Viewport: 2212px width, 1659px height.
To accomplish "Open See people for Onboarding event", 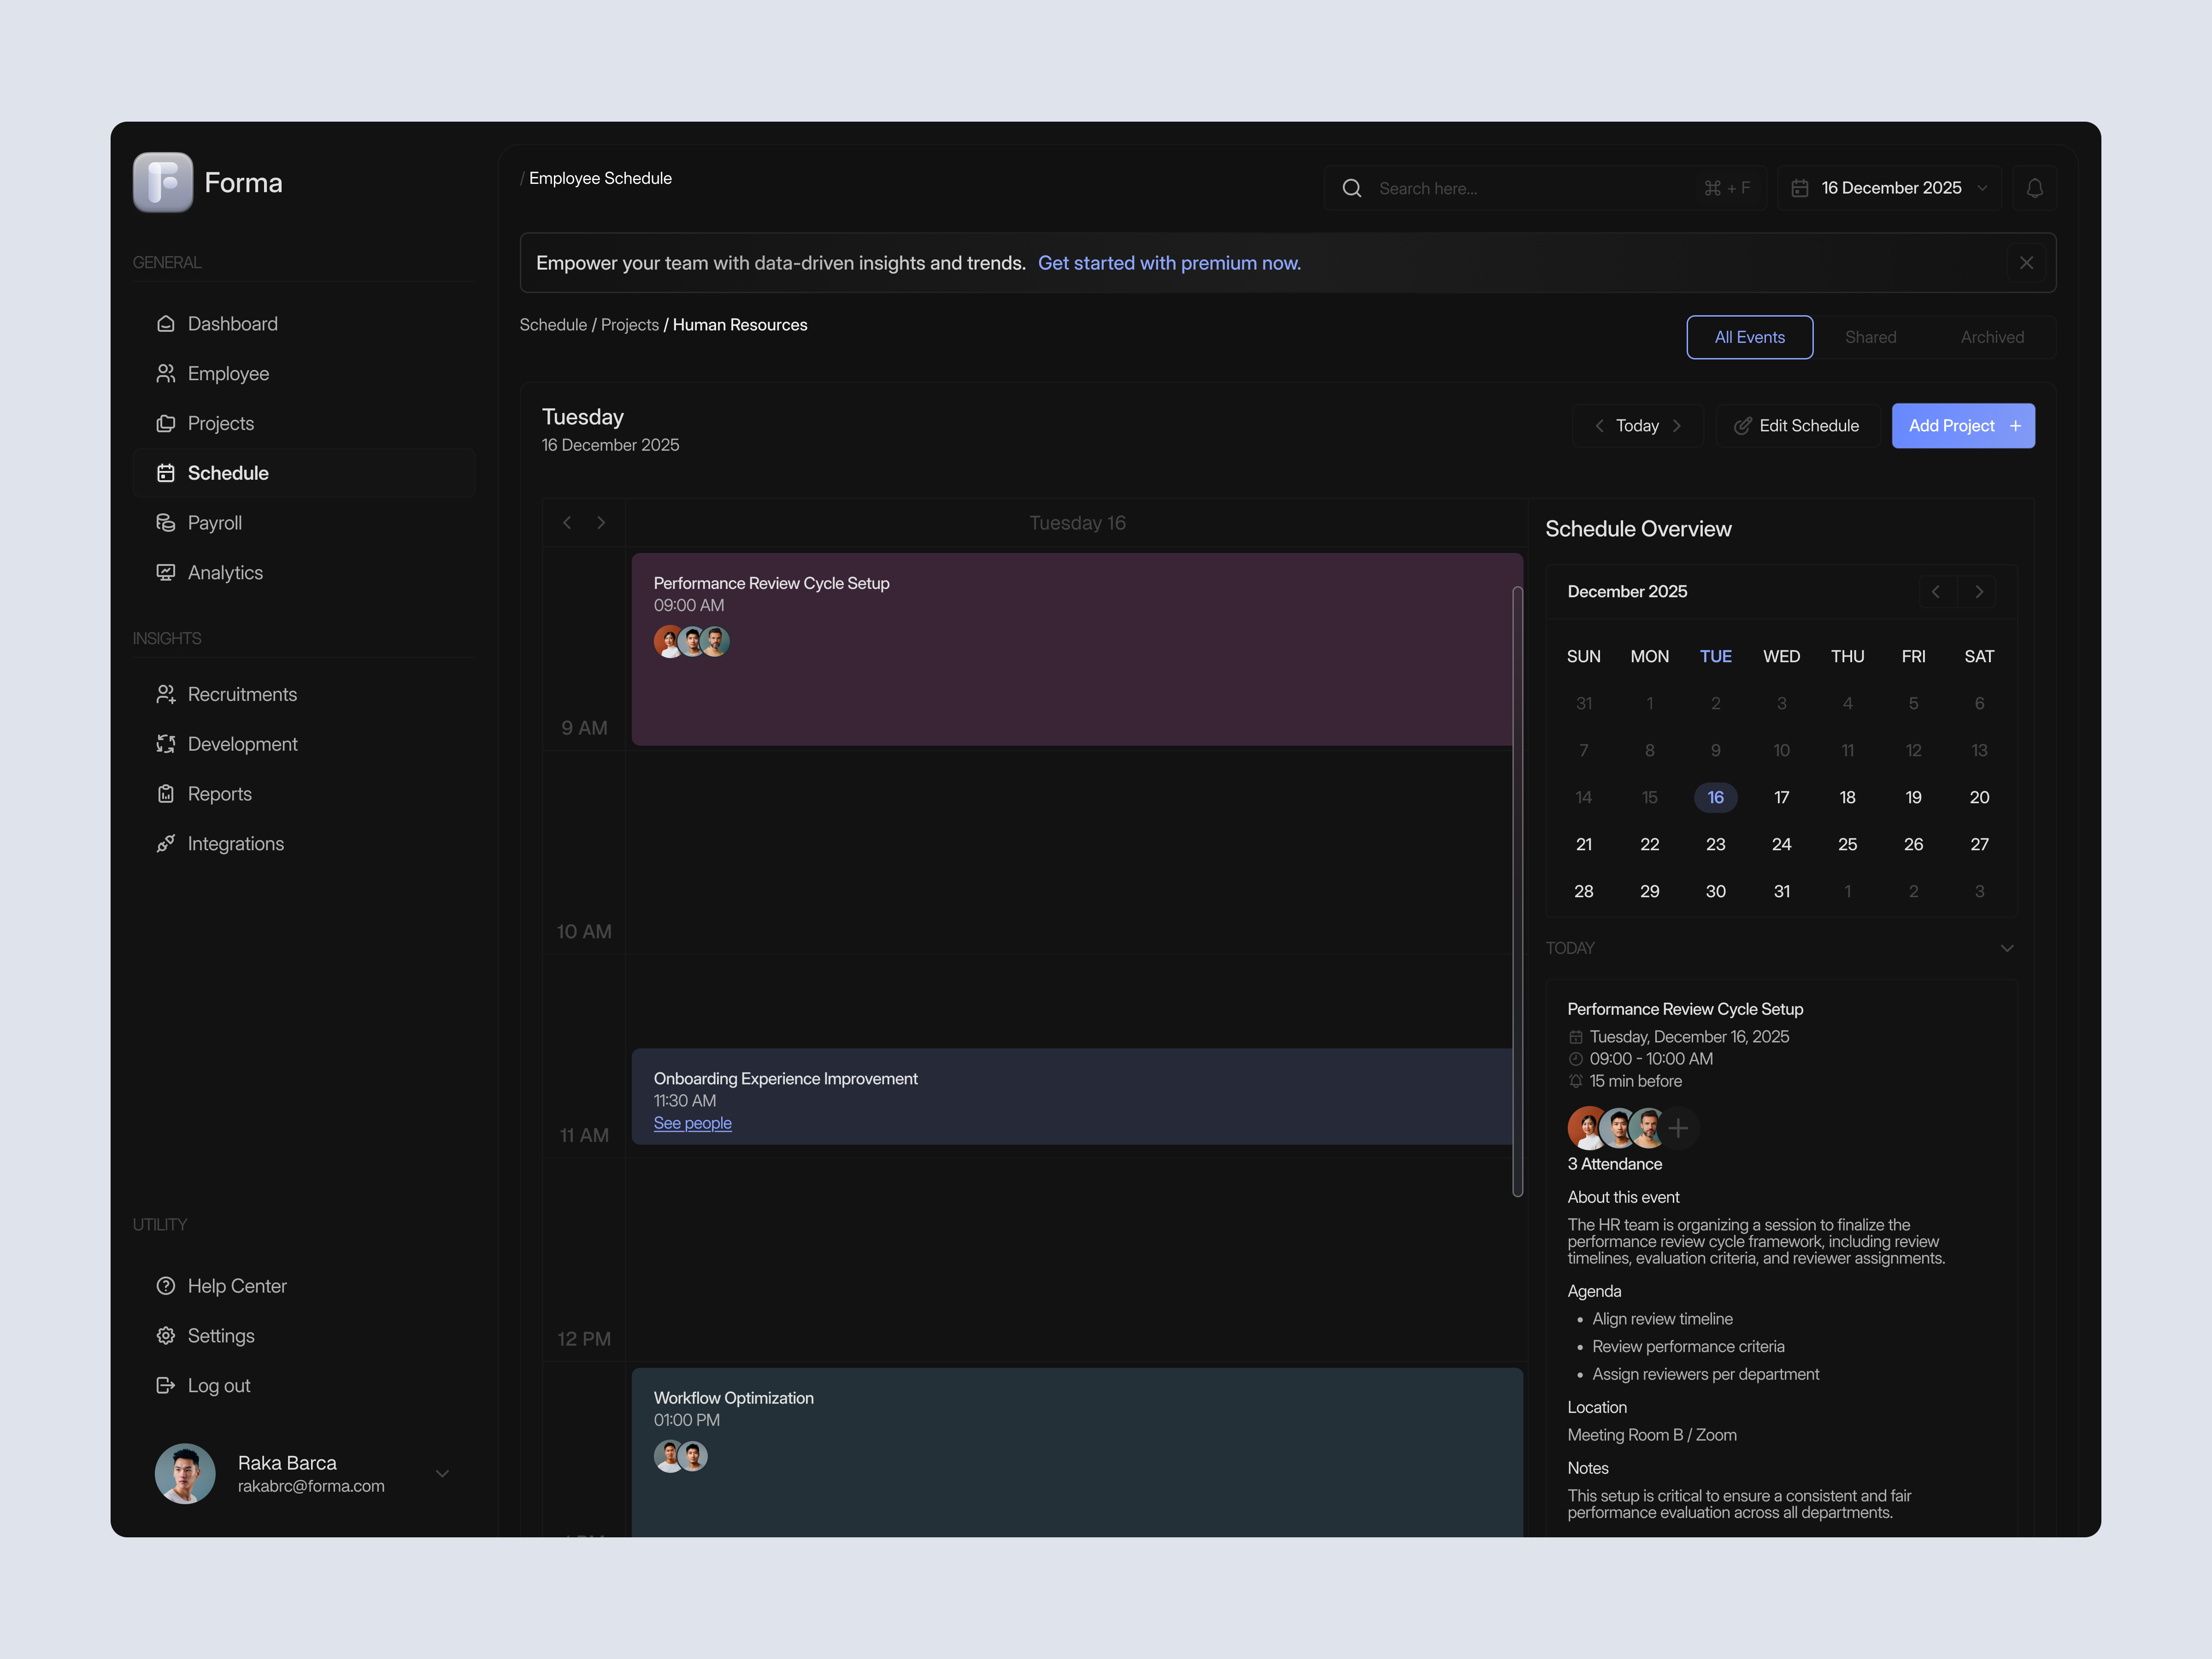I will (692, 1123).
